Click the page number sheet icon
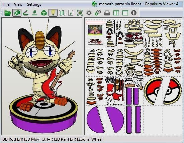 [x=71, y=13]
